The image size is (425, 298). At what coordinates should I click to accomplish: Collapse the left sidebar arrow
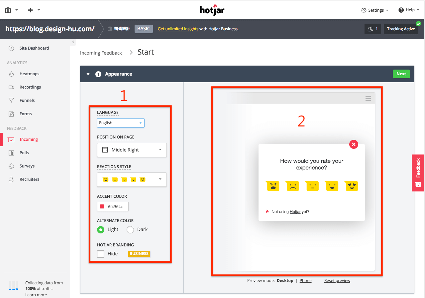[73, 42]
